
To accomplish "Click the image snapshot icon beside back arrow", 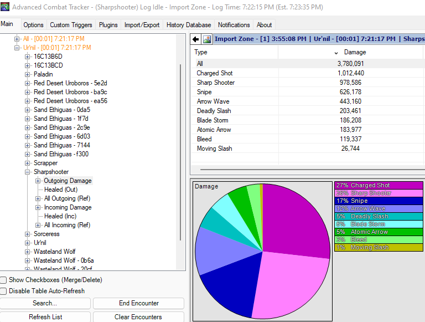I will coord(207,39).
